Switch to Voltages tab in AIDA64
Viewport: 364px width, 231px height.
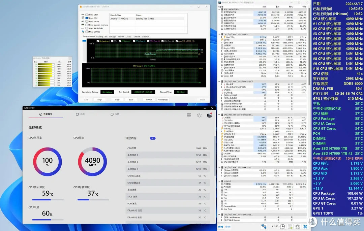[113, 37]
